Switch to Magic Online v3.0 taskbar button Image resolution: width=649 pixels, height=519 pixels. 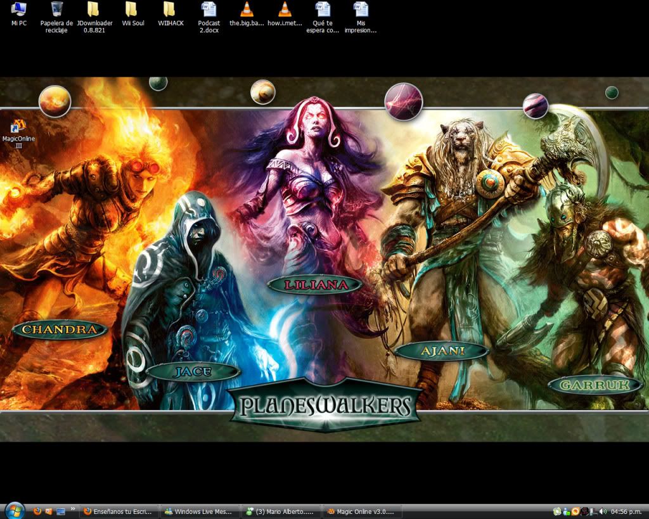[x=363, y=511]
